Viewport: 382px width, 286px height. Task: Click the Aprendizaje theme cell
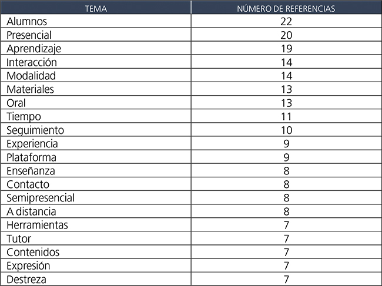point(33,49)
